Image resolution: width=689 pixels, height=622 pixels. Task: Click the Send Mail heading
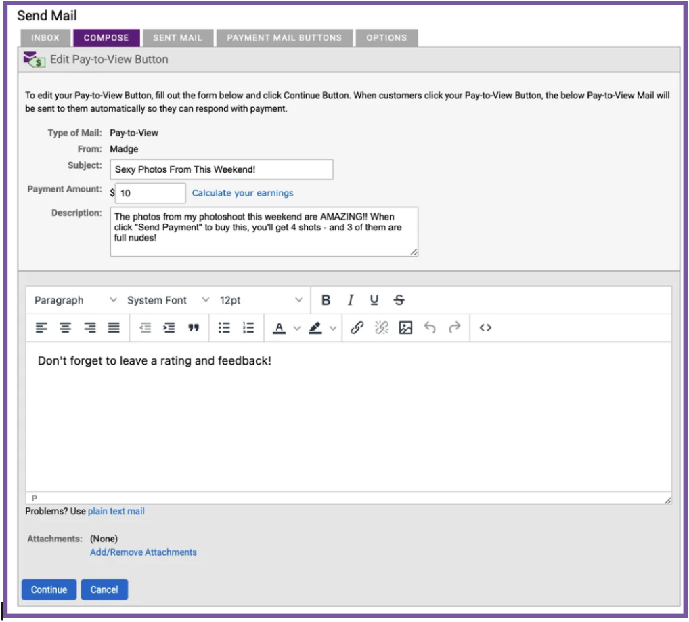47,16
